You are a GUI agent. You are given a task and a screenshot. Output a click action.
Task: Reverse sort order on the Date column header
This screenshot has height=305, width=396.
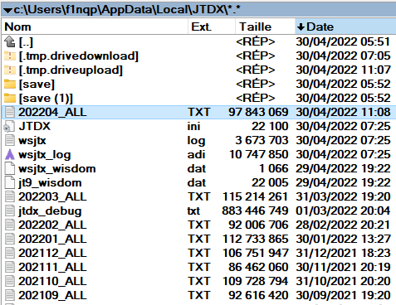point(345,27)
